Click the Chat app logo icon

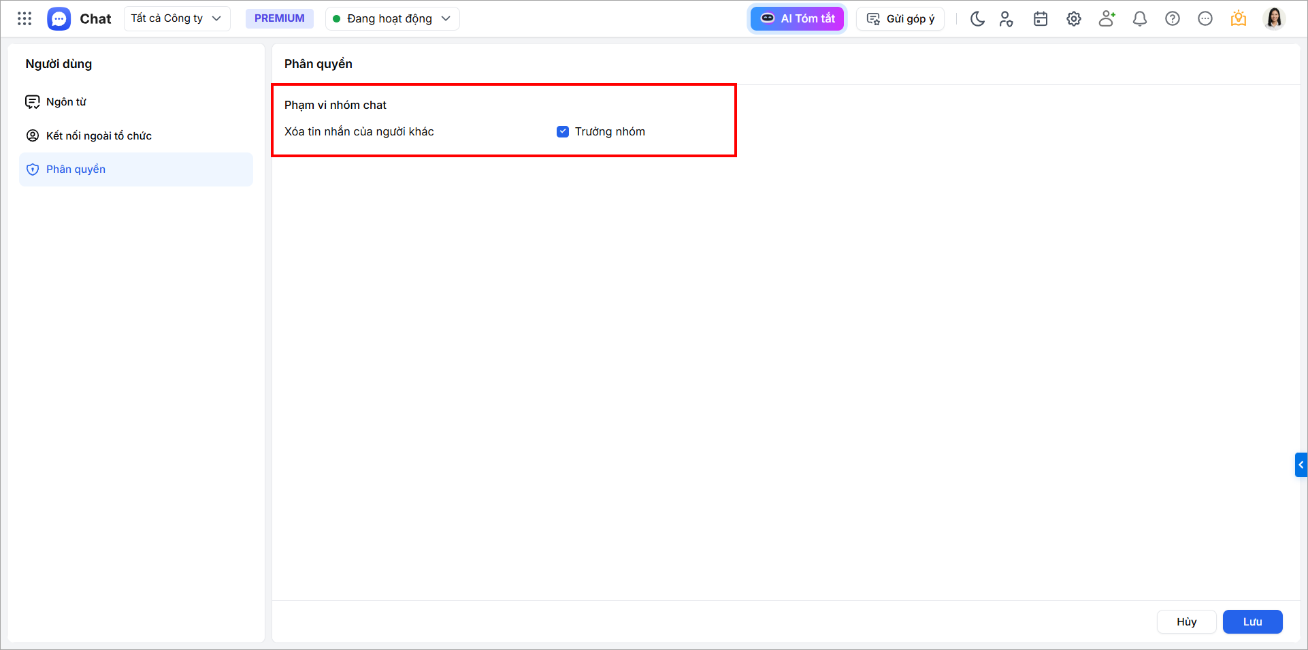[x=59, y=18]
